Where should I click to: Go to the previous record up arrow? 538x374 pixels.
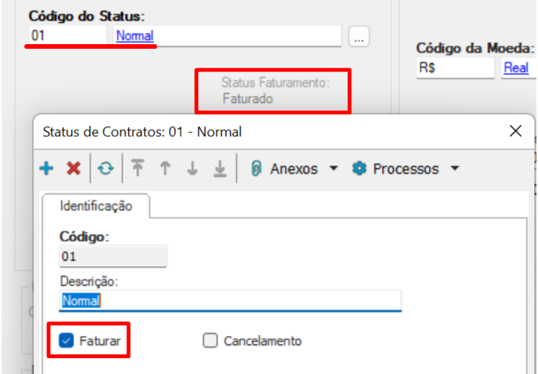click(x=165, y=168)
